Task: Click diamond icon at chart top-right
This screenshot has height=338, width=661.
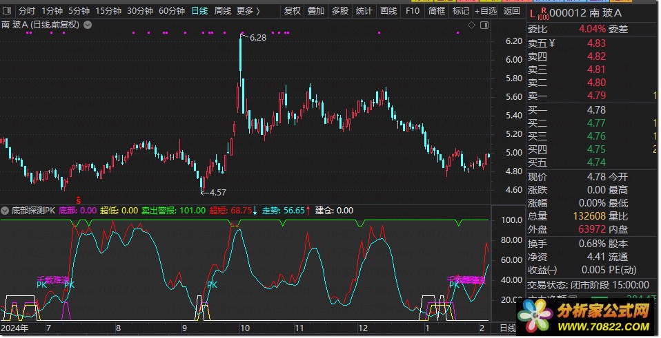Action: 471,25
